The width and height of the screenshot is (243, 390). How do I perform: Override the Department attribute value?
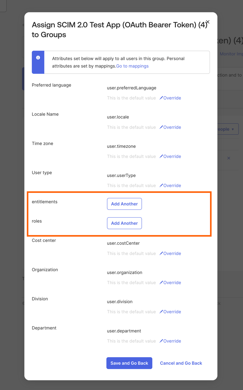pyautogui.click(x=170, y=341)
